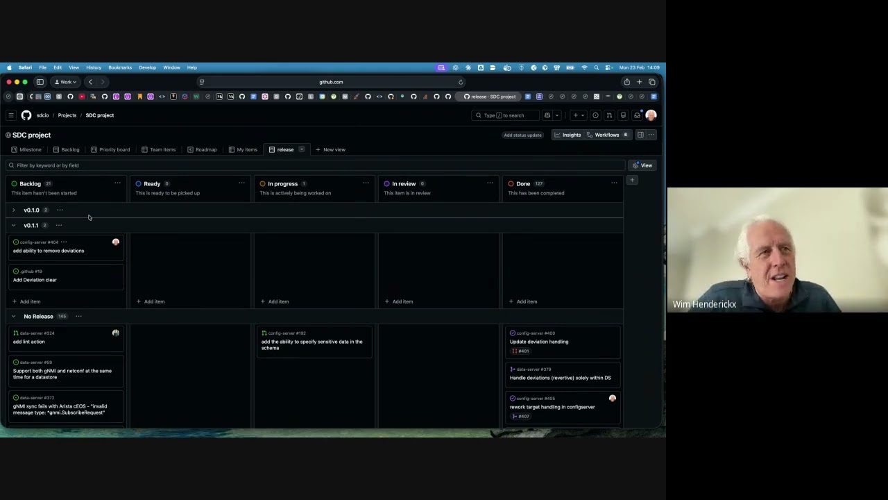Open card 'add the ability to specify sensitive data'
Image resolution: width=888 pixels, height=500 pixels.
(x=311, y=344)
